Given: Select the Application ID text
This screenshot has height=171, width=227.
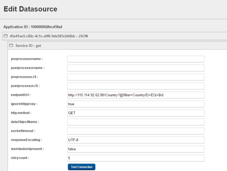Looking at the screenshot, I should tap(33, 27).
